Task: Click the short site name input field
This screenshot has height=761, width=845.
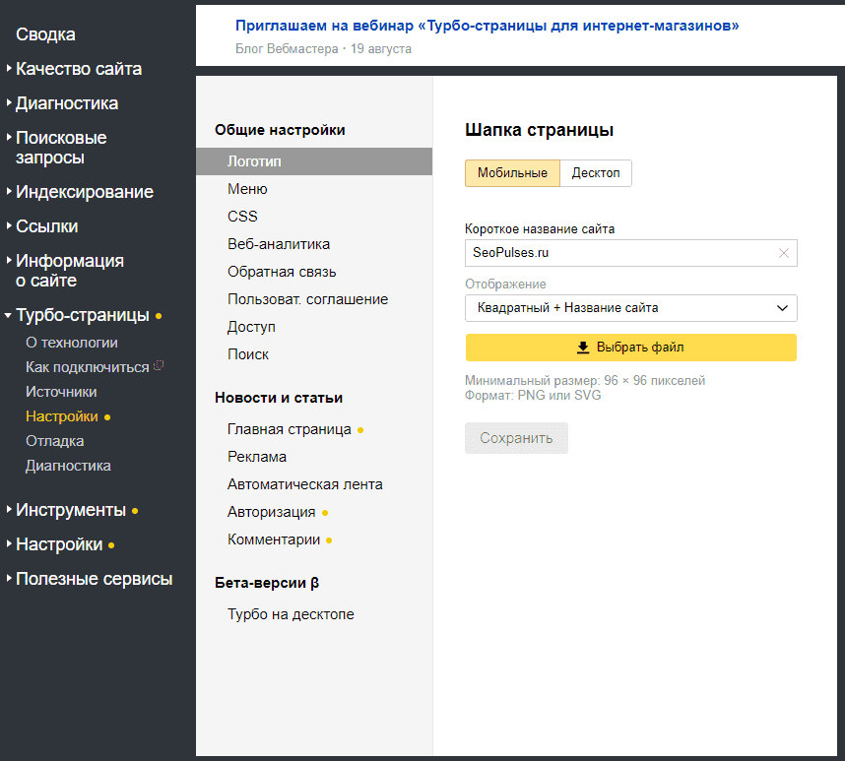Action: coord(611,253)
